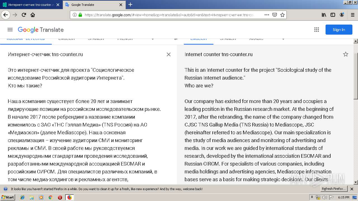This screenshot has width=358, height=201.
Task: Open the Firefox Library
Action: pyautogui.click(x=324, y=15)
